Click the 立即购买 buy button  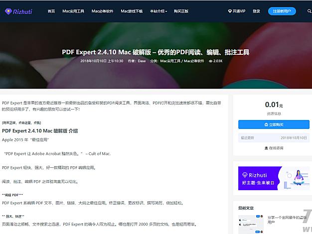click(274, 124)
